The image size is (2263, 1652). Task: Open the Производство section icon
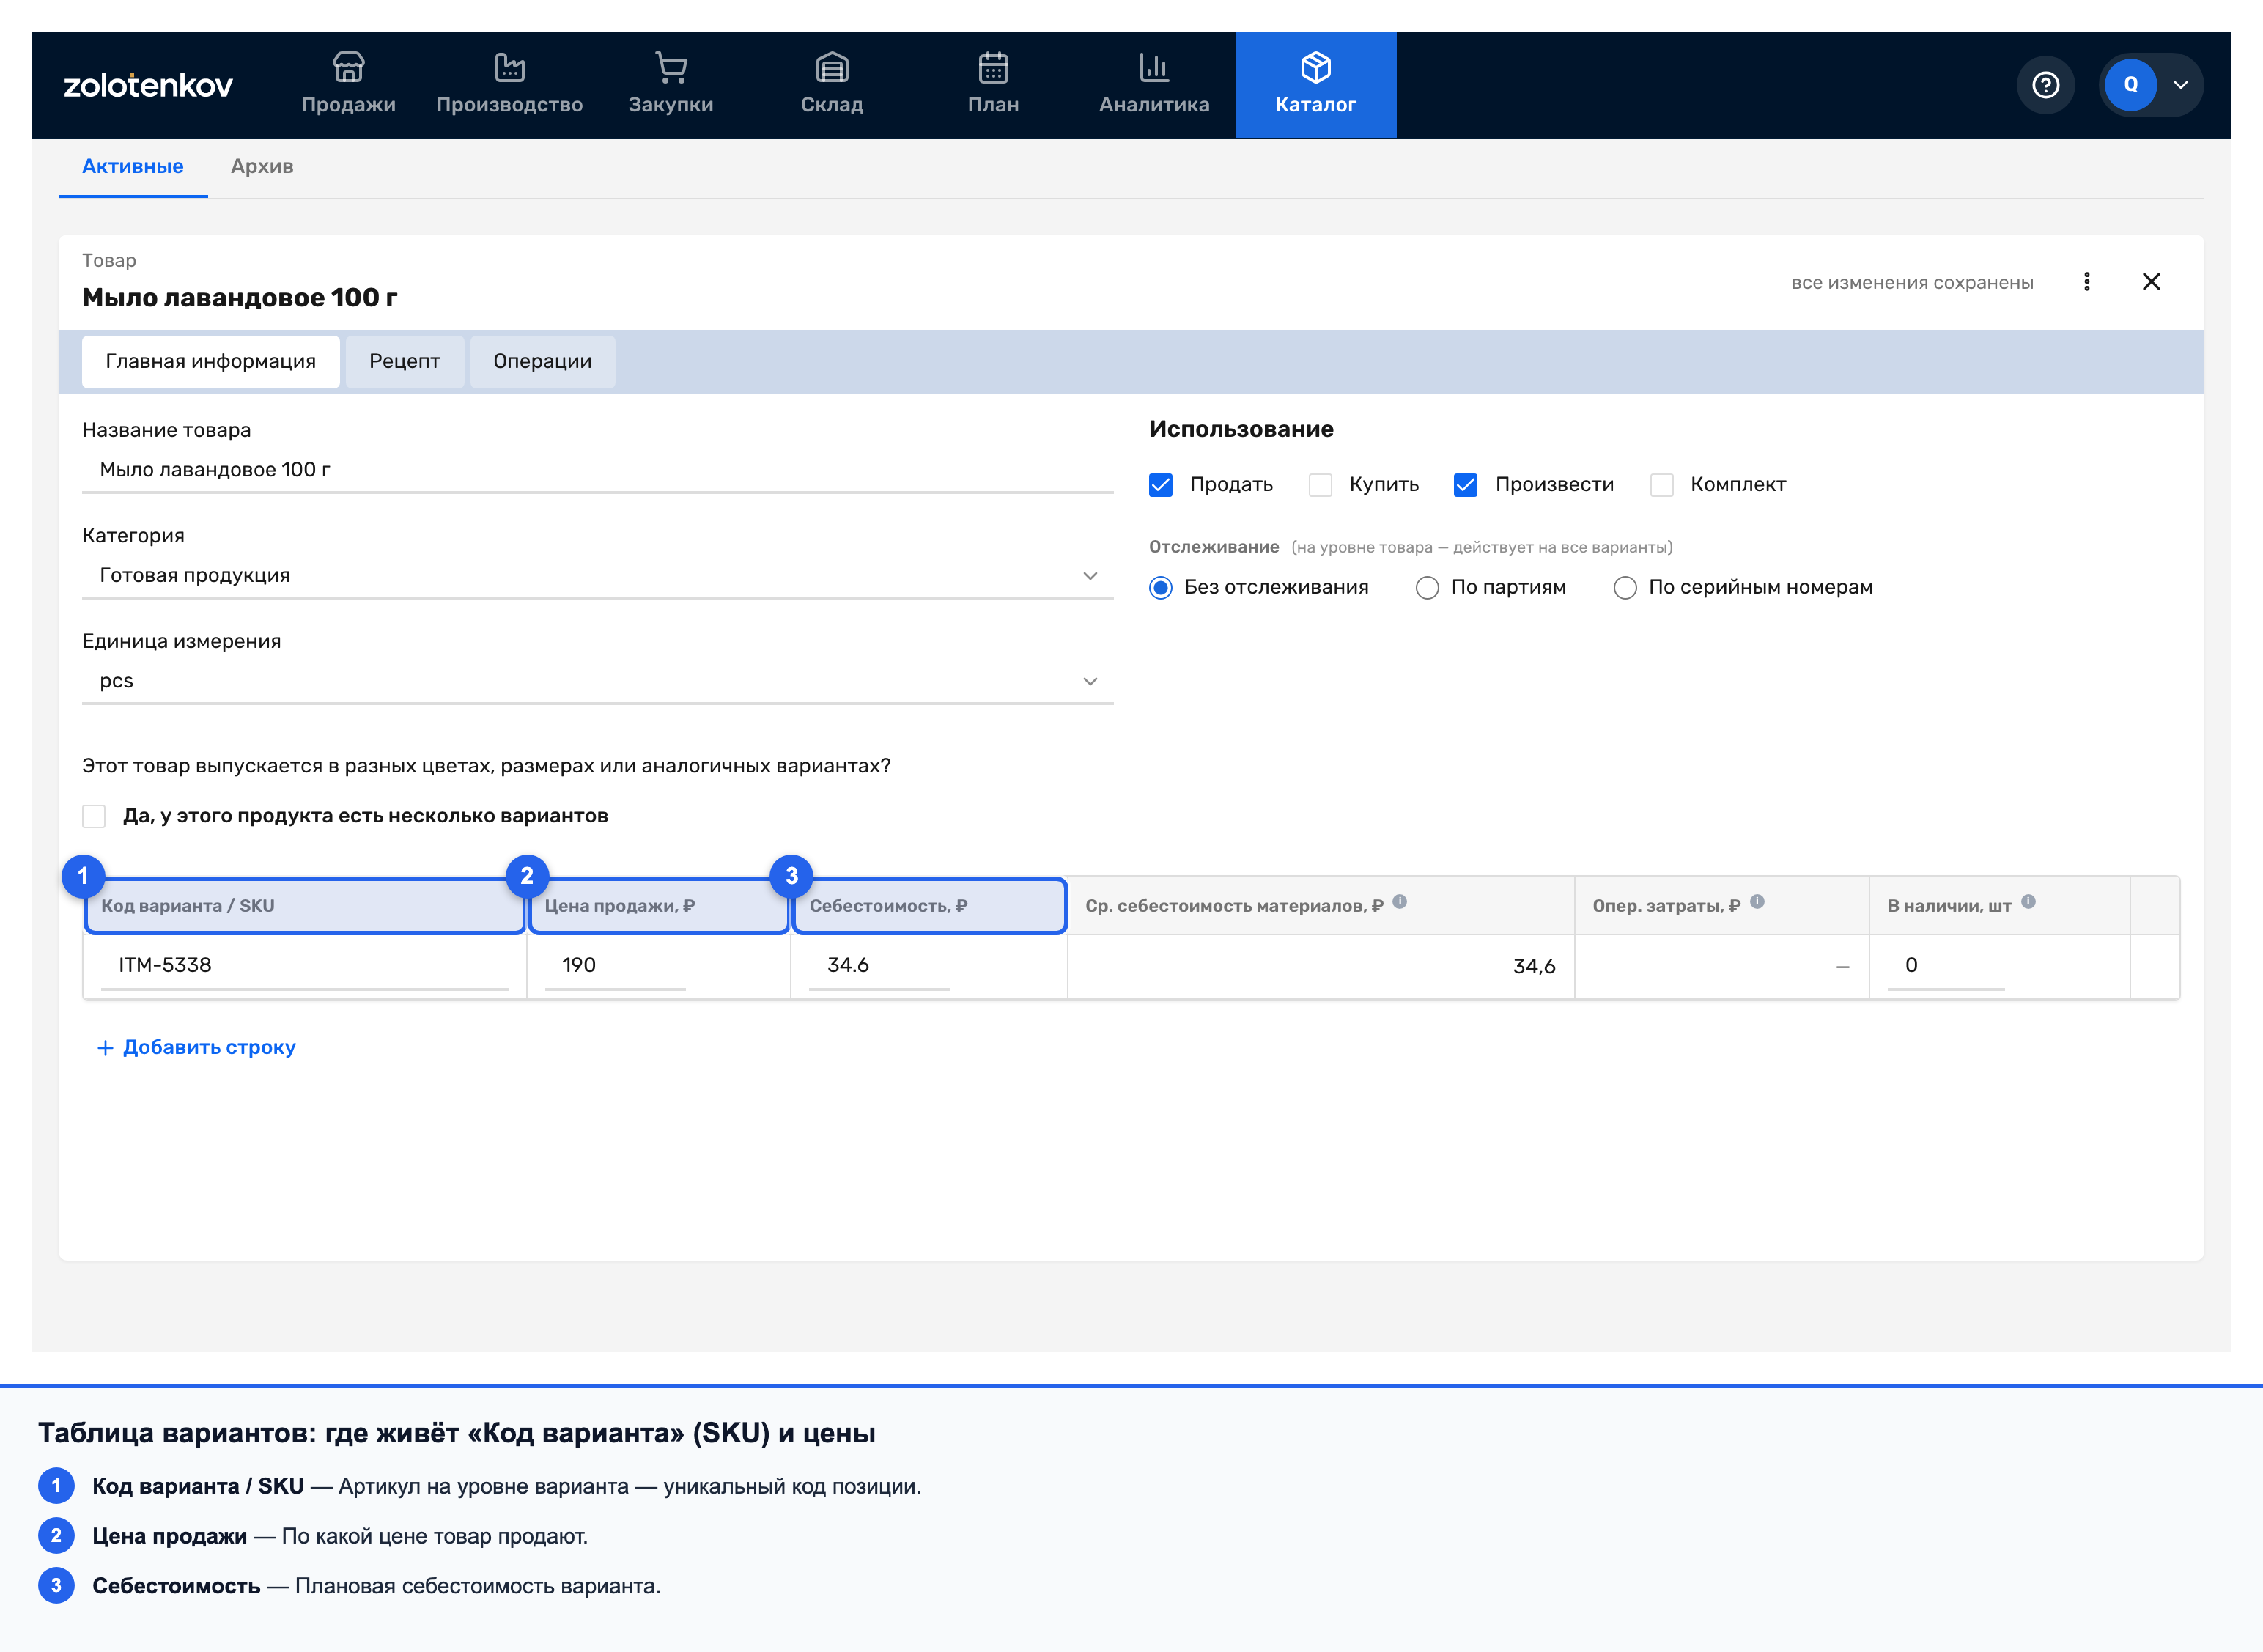pyautogui.click(x=509, y=67)
